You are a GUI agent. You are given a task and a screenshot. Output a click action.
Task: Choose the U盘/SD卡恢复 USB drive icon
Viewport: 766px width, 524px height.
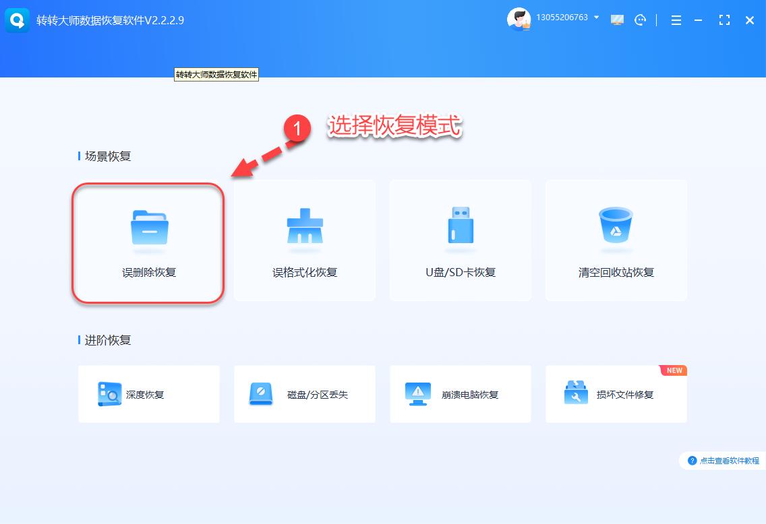point(460,228)
